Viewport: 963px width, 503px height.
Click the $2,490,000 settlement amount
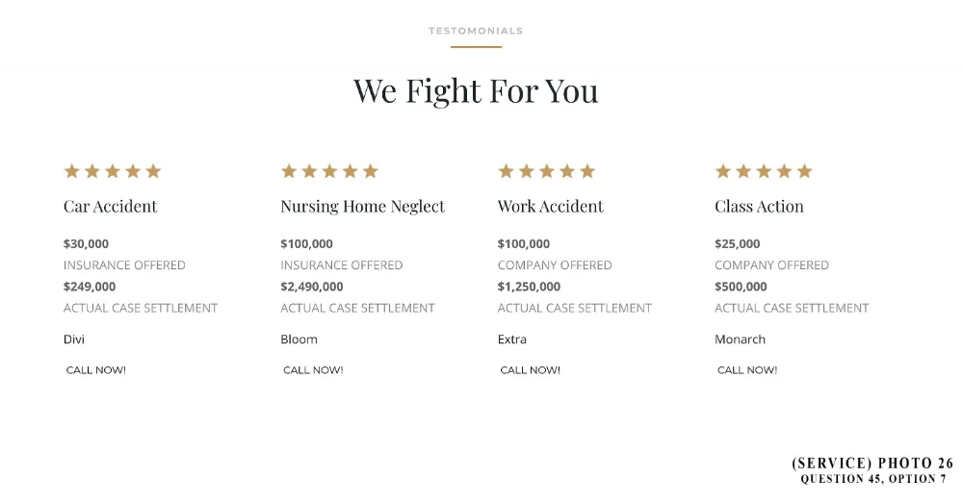(x=312, y=287)
